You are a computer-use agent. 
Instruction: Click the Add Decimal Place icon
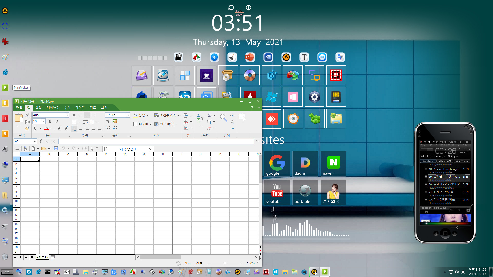tap(108, 128)
